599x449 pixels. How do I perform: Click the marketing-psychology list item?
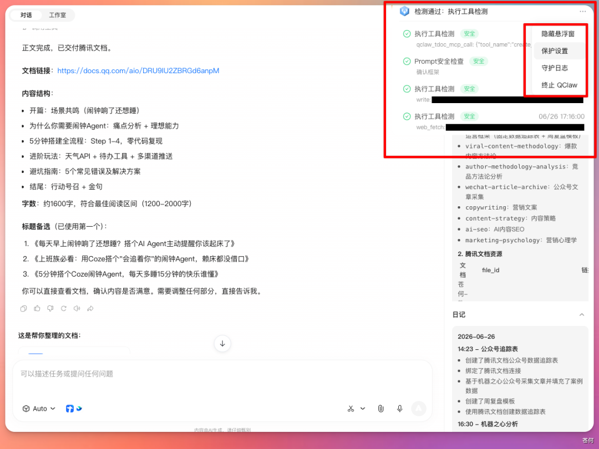pos(521,240)
